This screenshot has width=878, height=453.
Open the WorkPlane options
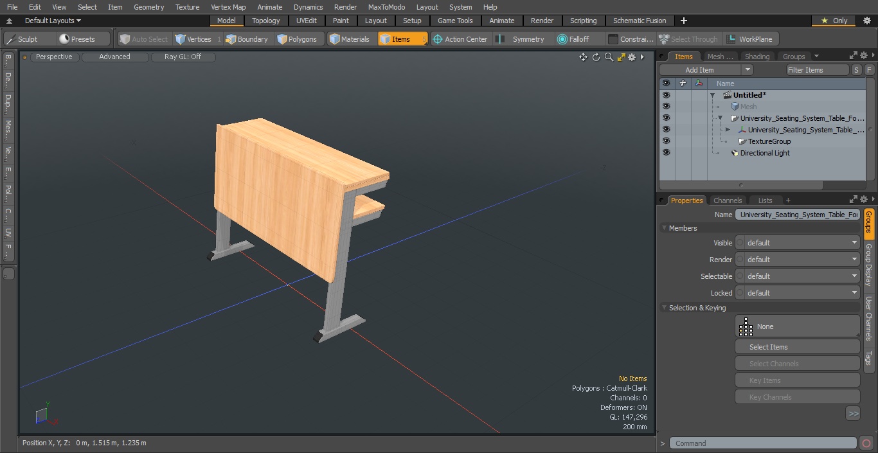[750, 39]
